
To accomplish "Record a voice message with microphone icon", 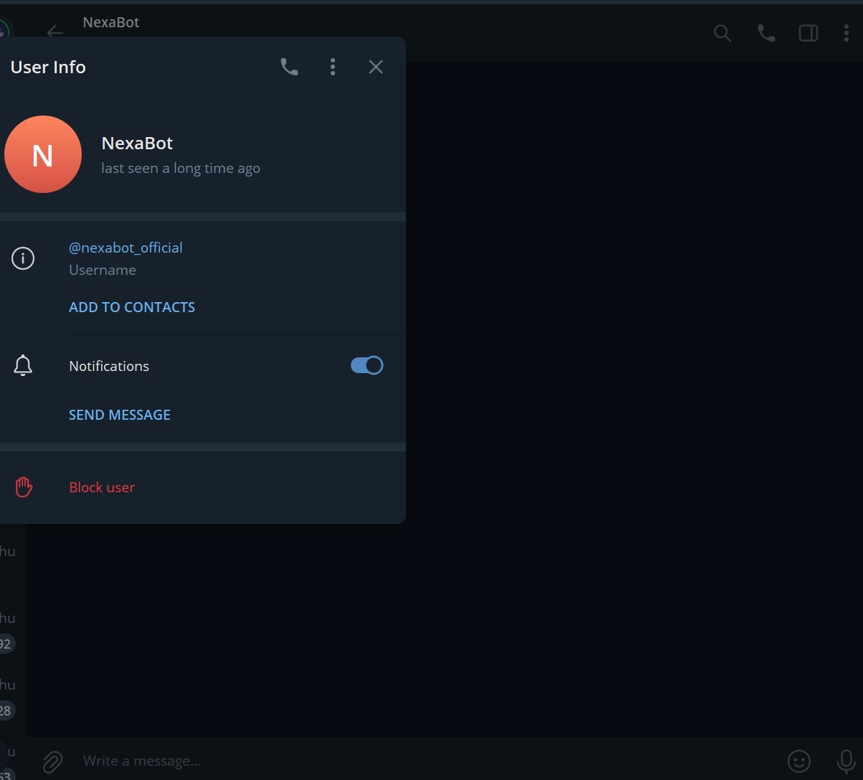I will pyautogui.click(x=847, y=761).
